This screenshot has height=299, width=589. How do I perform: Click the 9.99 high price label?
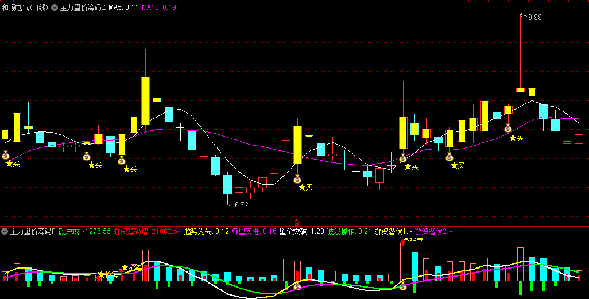click(x=534, y=17)
